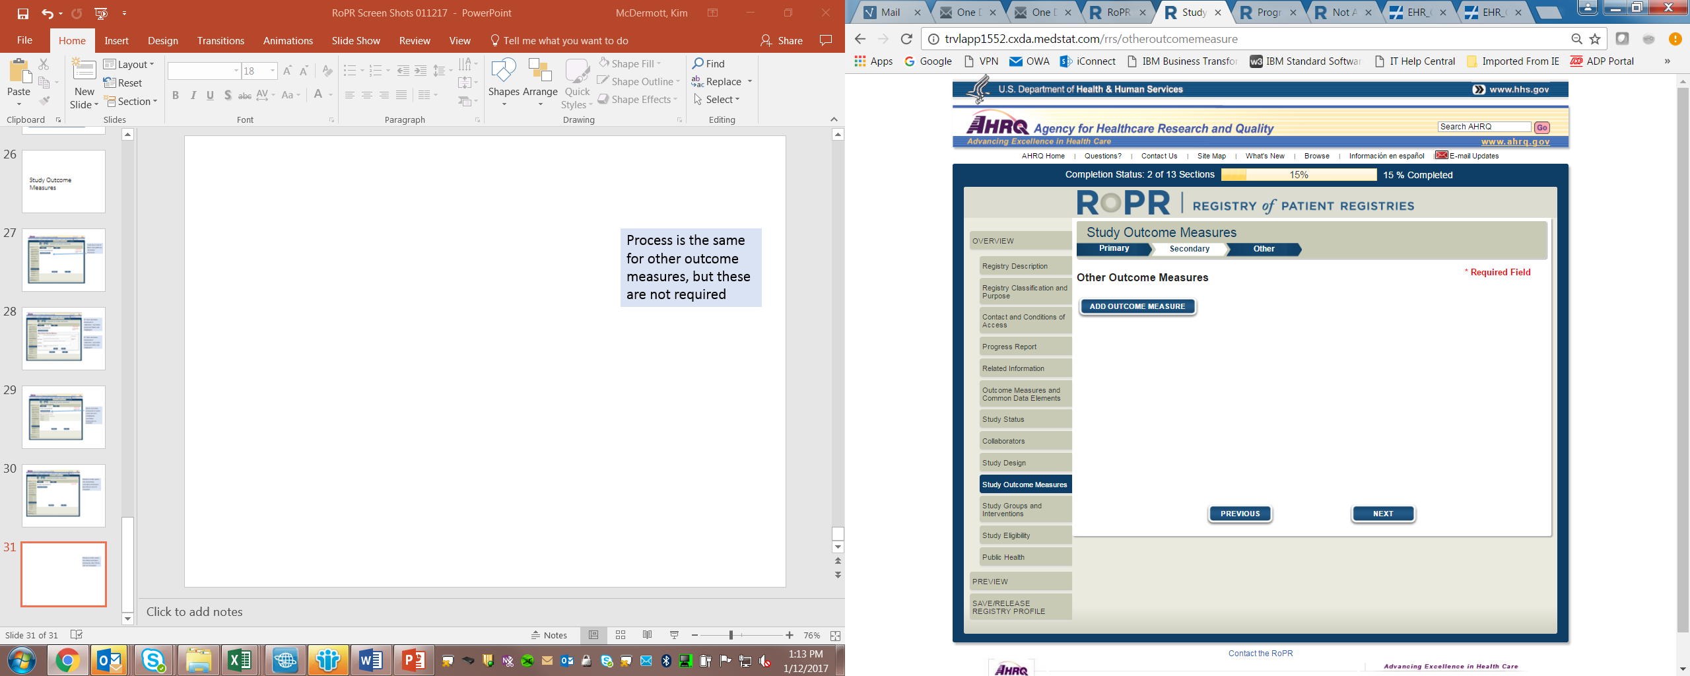This screenshot has height=676, width=1690.
Task: Go back in Chrome browser
Action: (860, 39)
